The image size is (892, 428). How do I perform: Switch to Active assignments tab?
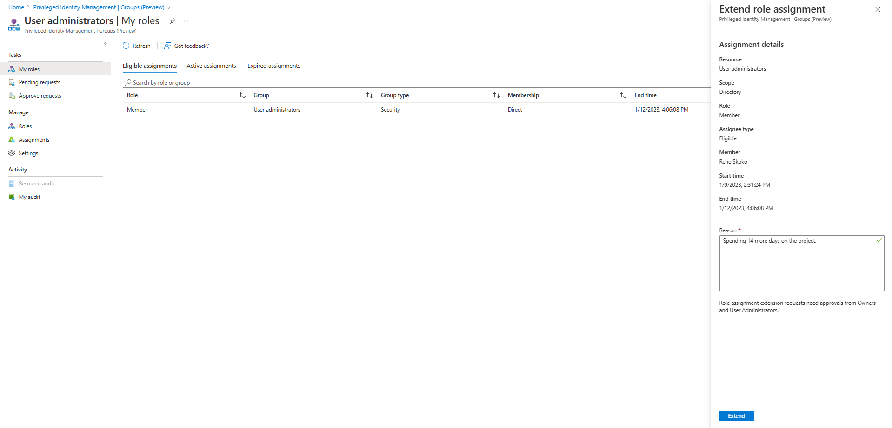pyautogui.click(x=211, y=66)
